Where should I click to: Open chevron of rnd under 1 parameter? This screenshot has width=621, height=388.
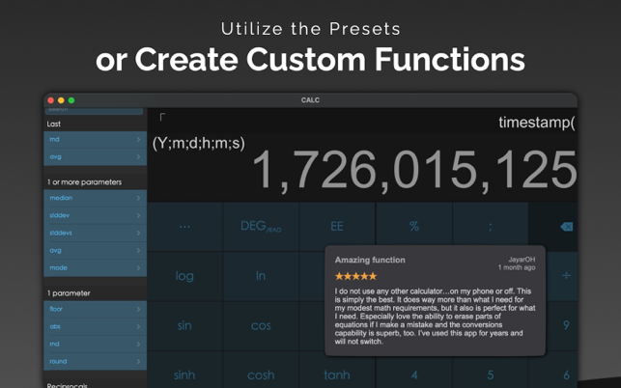coord(138,344)
